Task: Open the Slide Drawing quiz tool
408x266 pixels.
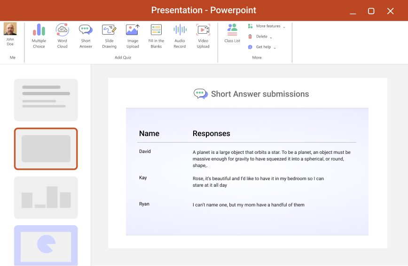Action: click(109, 36)
